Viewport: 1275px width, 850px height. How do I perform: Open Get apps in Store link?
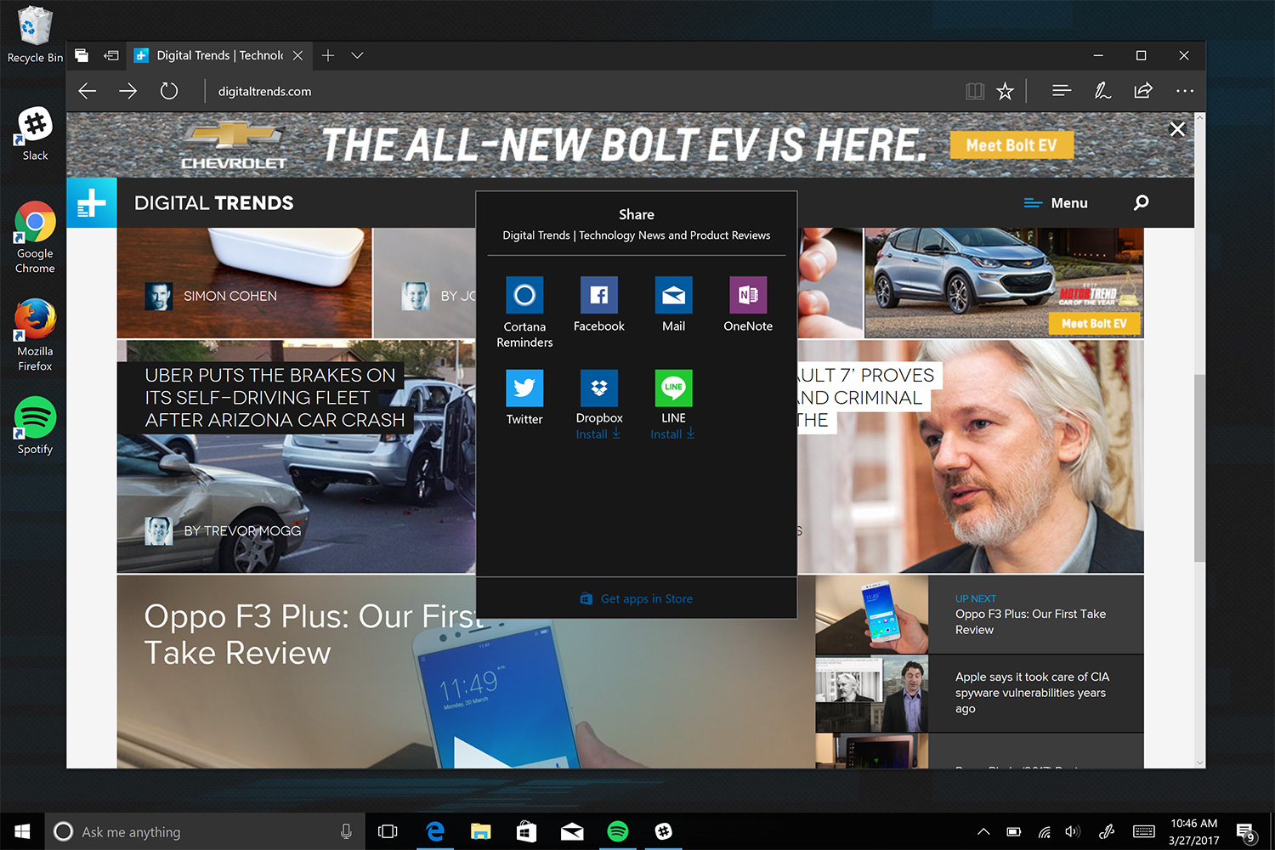637,598
